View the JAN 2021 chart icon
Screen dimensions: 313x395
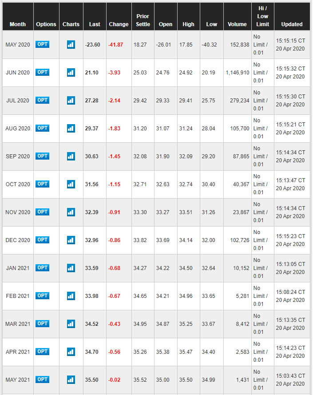point(71,268)
